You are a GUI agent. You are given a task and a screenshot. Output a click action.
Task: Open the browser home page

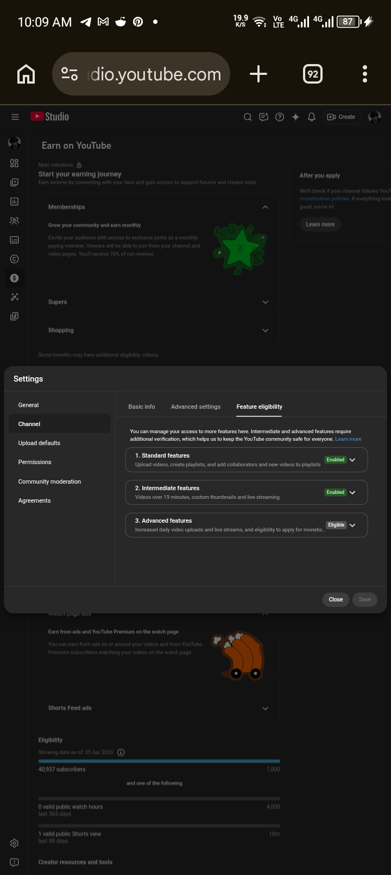26,74
